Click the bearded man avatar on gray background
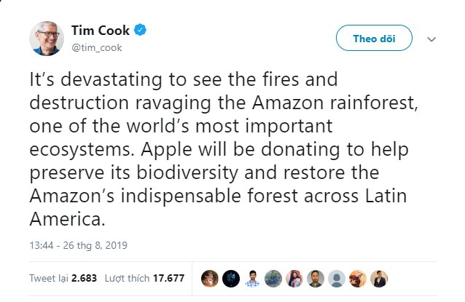This screenshot has height=302, width=465. [316, 278]
